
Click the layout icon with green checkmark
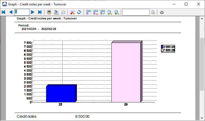coord(102,12)
